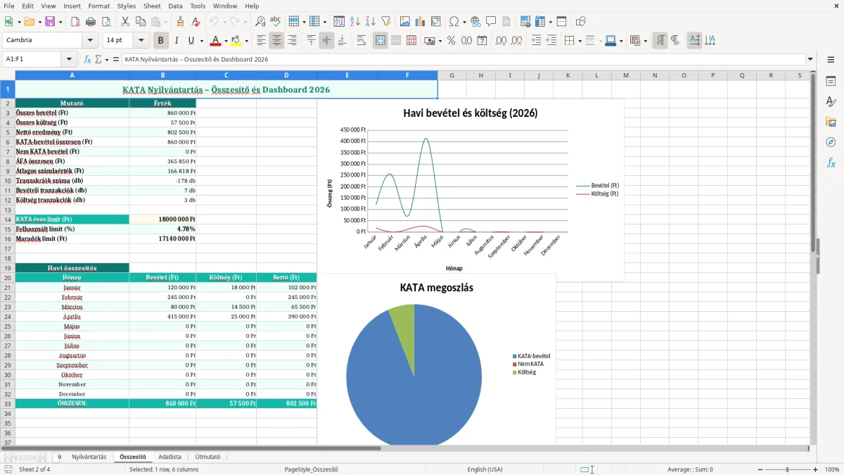The height and width of the screenshot is (475, 844).
Task: Apply the red font color swatch
Action: coord(216,41)
